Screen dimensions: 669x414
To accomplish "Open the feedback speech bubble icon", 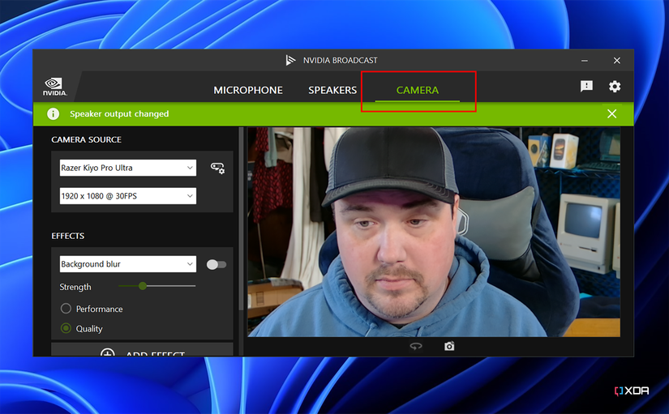I will (x=586, y=86).
